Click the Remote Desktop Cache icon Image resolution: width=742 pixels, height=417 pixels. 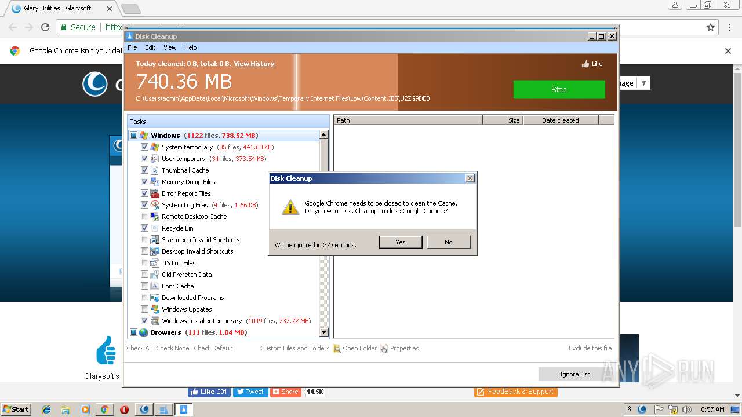(155, 217)
